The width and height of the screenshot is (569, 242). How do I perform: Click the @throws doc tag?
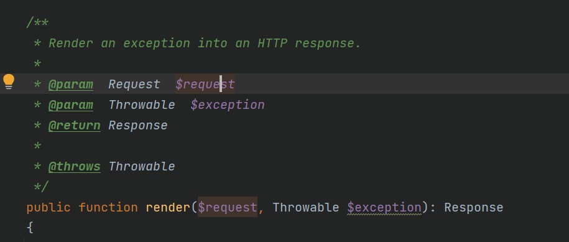tap(75, 167)
